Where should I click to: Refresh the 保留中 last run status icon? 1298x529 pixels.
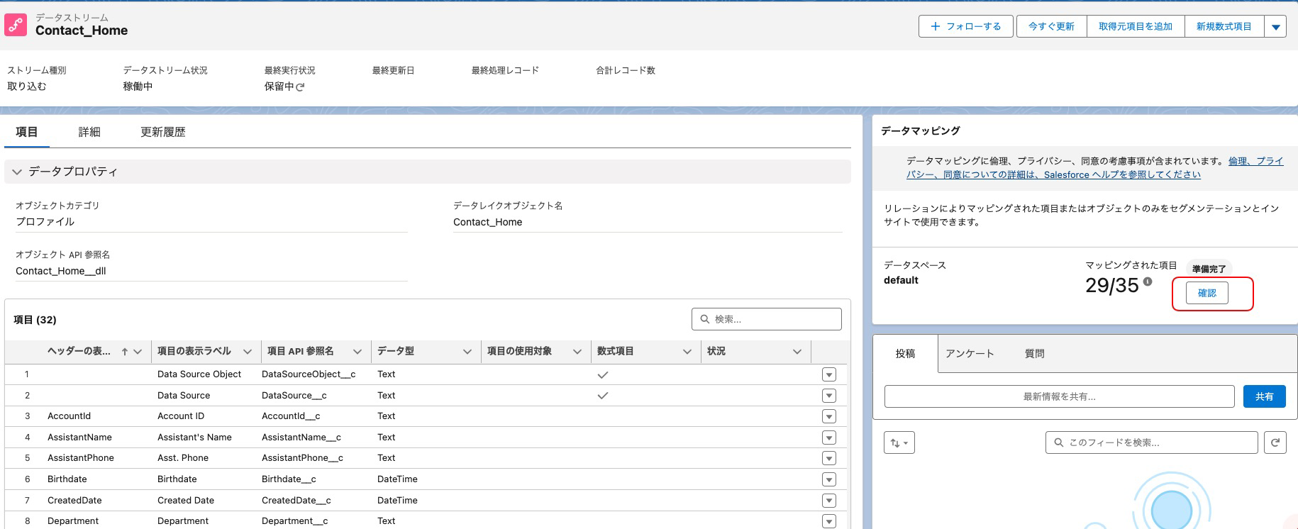coord(300,87)
